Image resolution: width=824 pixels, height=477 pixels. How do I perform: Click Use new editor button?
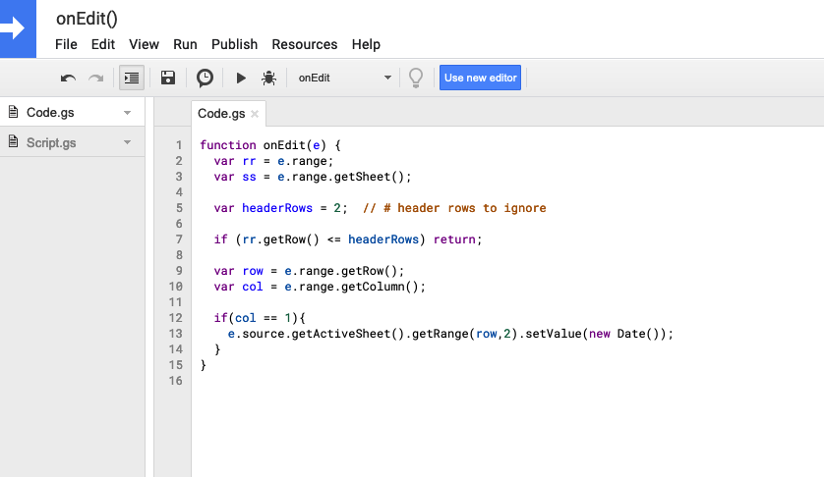[x=480, y=78]
